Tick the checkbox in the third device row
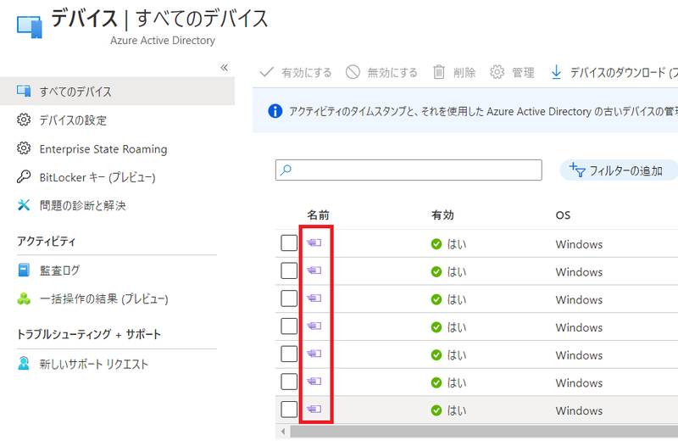Screen dimensions: 678x446 click(289, 298)
